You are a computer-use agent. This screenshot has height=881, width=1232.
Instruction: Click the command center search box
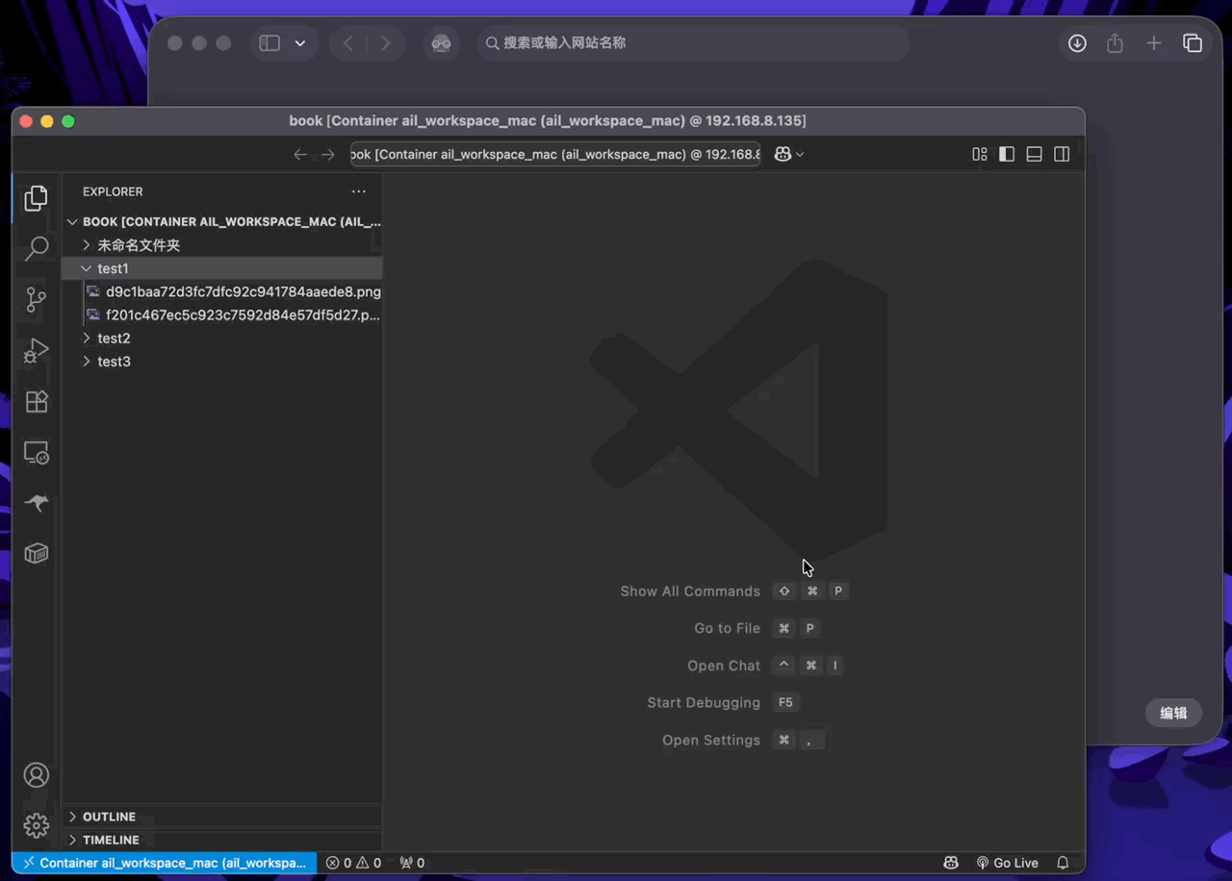click(555, 154)
